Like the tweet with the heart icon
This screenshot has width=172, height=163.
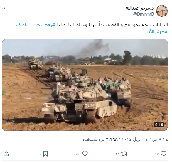tap(85, 154)
